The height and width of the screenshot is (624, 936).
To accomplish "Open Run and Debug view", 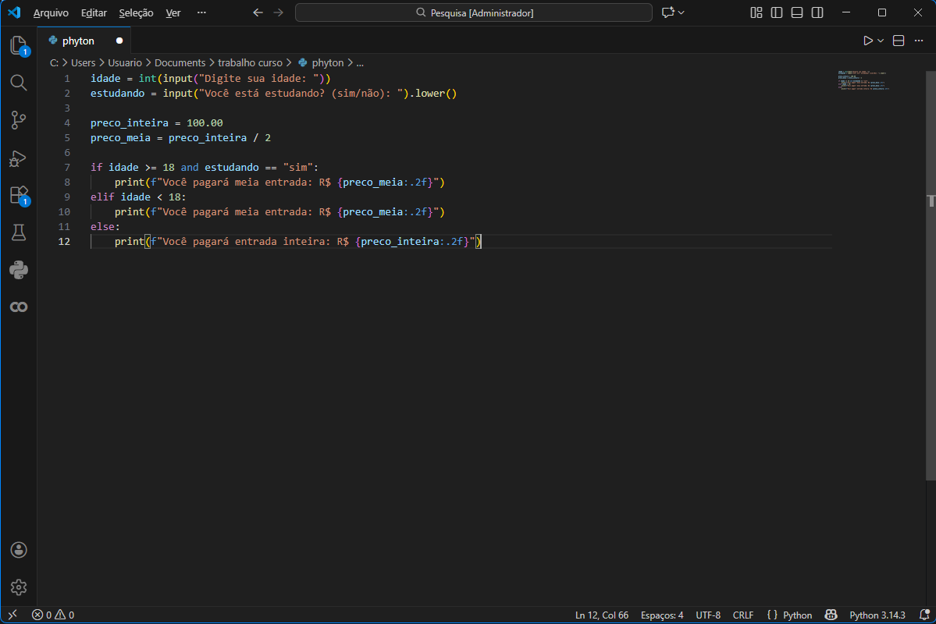I will [19, 158].
